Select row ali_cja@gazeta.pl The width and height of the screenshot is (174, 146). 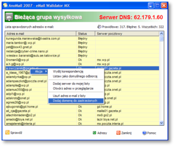point(82,111)
